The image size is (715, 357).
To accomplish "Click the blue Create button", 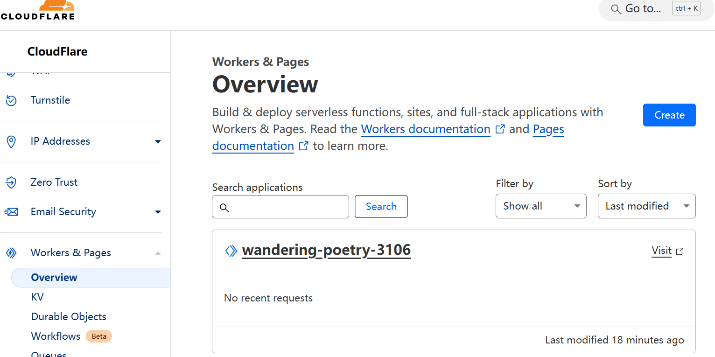I will pyautogui.click(x=669, y=115).
